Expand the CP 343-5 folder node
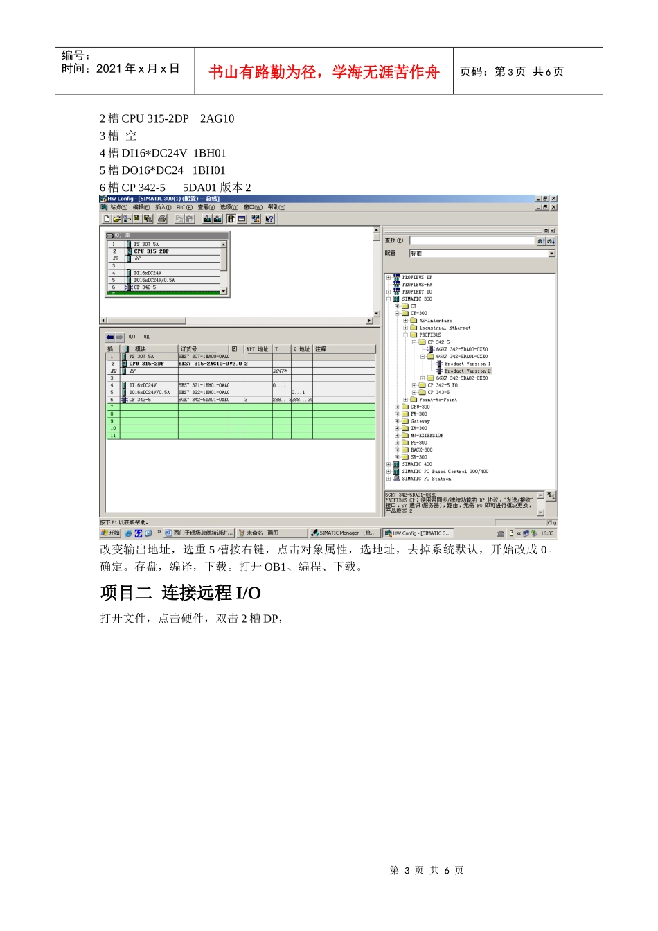 click(x=414, y=392)
